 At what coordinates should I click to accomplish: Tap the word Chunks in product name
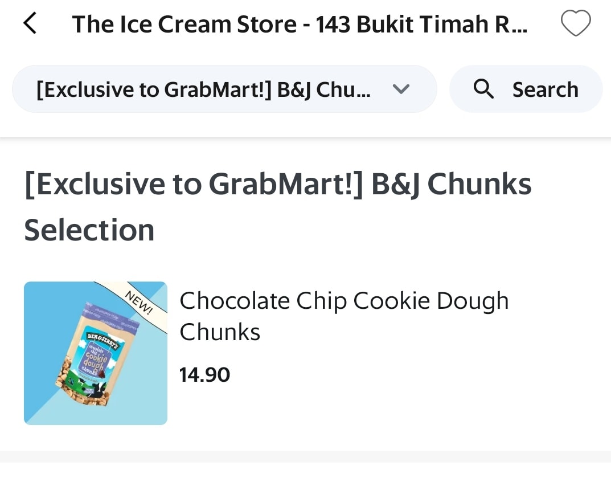(220, 332)
